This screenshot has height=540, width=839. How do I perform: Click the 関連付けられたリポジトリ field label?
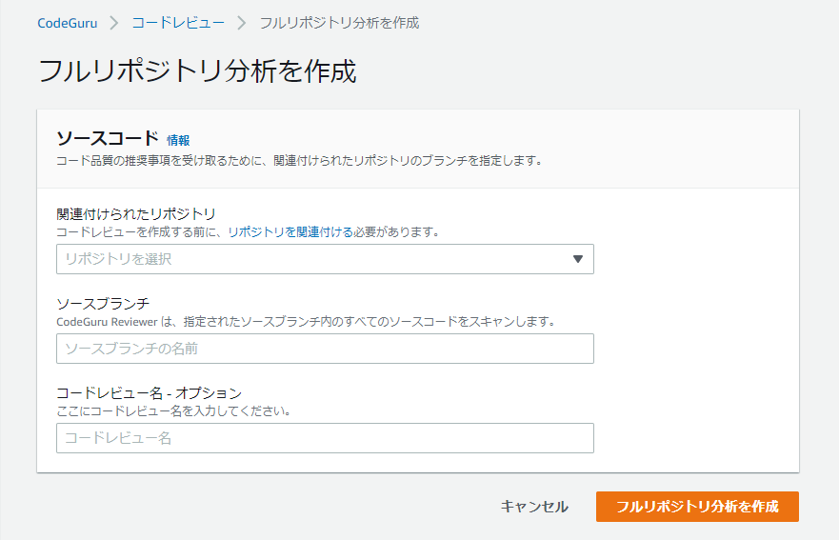136,213
